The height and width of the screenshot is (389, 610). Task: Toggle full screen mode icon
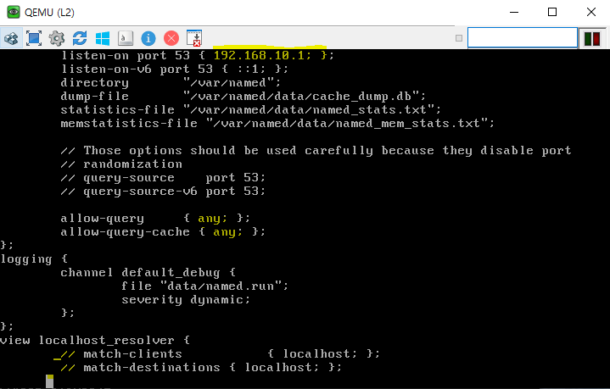[34, 38]
